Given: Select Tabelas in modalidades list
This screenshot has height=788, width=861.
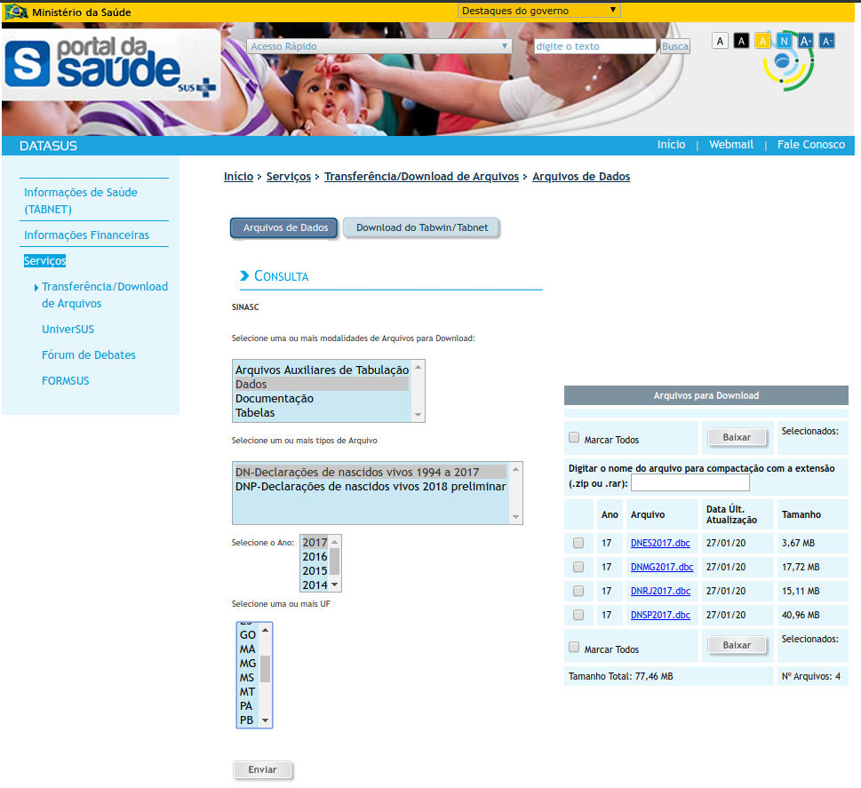Looking at the screenshot, I should tap(322, 413).
